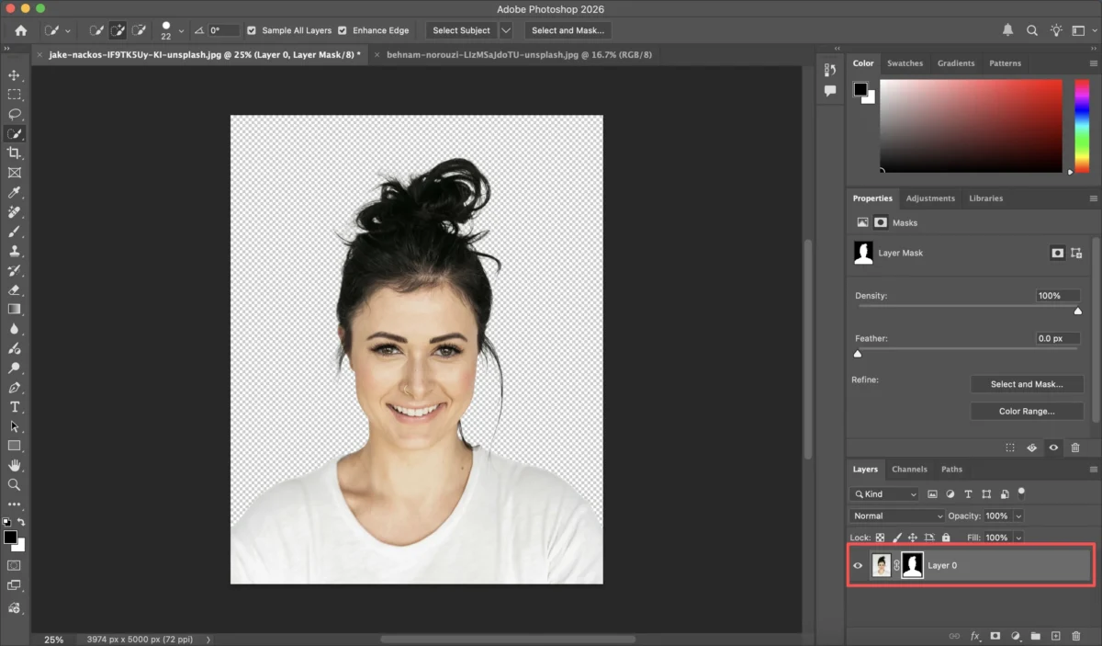Select the Hand tool
Image resolution: width=1102 pixels, height=646 pixels.
(x=14, y=465)
